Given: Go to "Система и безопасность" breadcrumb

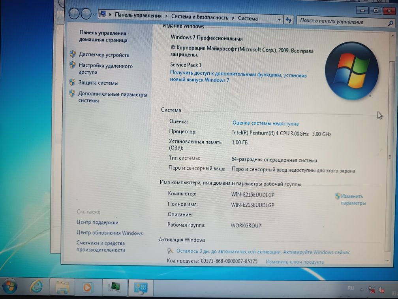Looking at the screenshot, I should pos(199,17).
